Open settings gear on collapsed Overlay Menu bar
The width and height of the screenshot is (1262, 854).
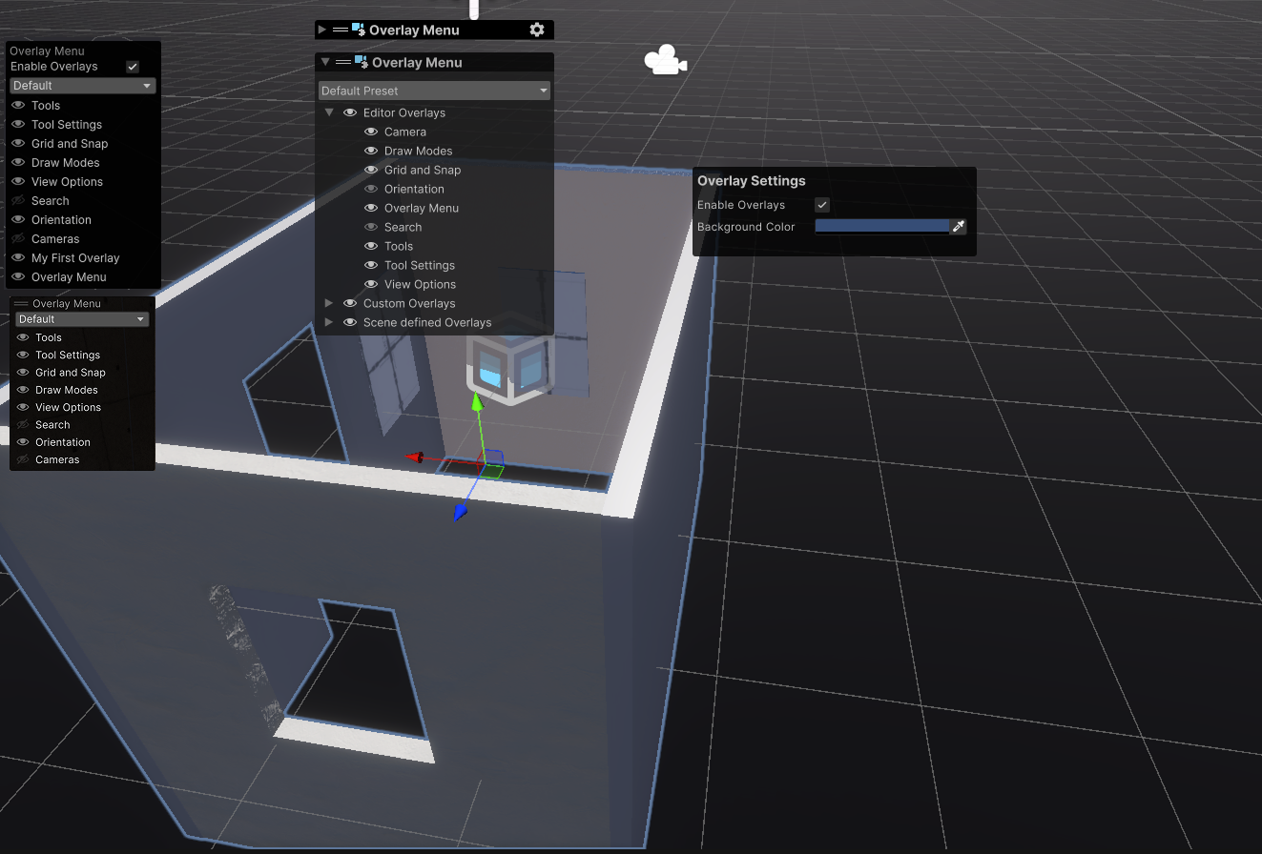point(537,30)
